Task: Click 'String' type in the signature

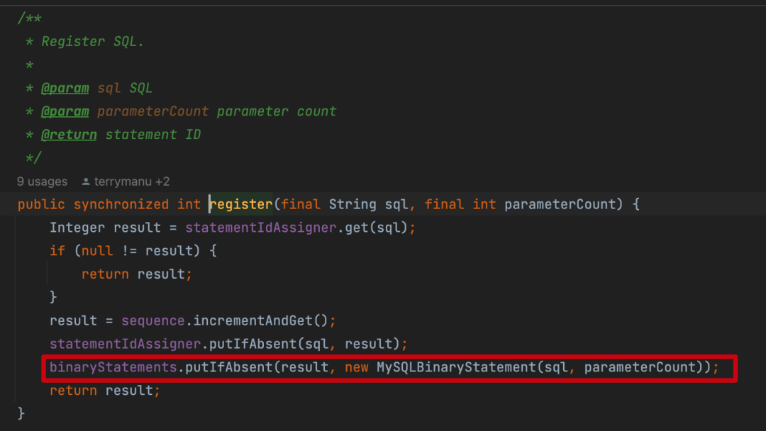Action: pyautogui.click(x=353, y=204)
